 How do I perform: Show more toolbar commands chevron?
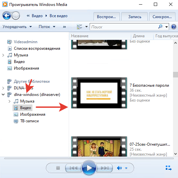[65, 27]
